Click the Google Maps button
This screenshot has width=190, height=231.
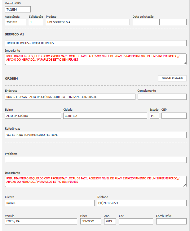172,78
